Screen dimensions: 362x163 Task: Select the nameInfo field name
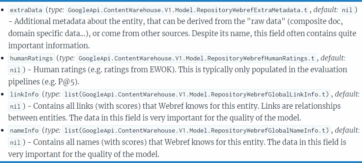(25, 130)
